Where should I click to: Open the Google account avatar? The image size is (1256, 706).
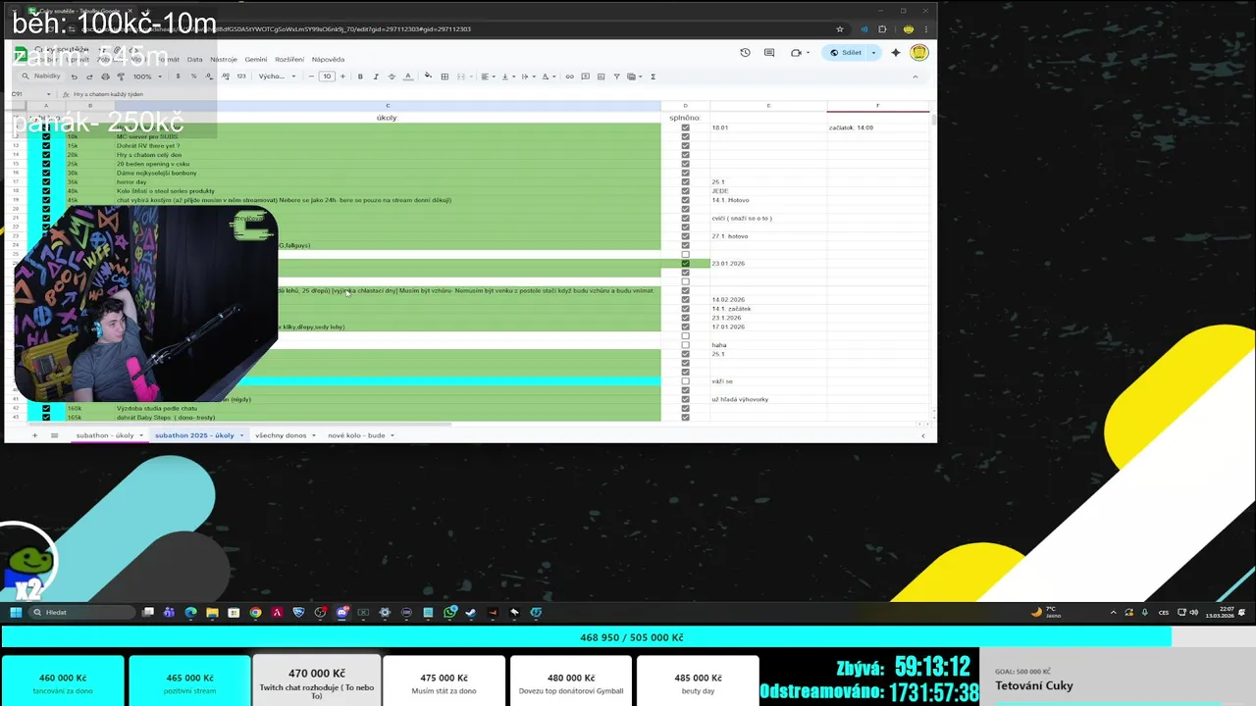pos(919,53)
